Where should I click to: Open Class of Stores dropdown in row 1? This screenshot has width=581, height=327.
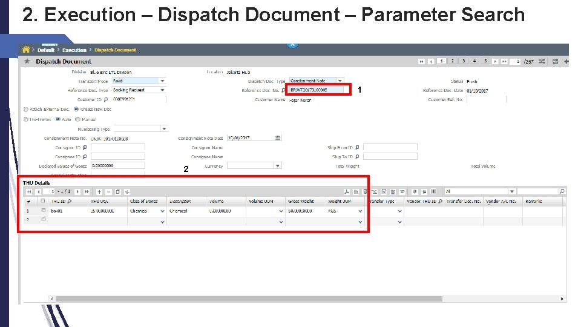click(162, 211)
